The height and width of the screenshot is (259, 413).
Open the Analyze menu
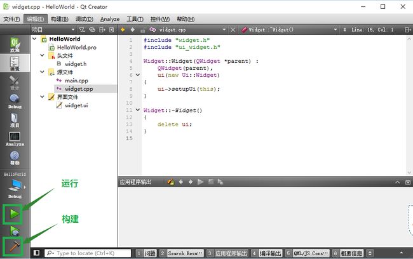[110, 19]
